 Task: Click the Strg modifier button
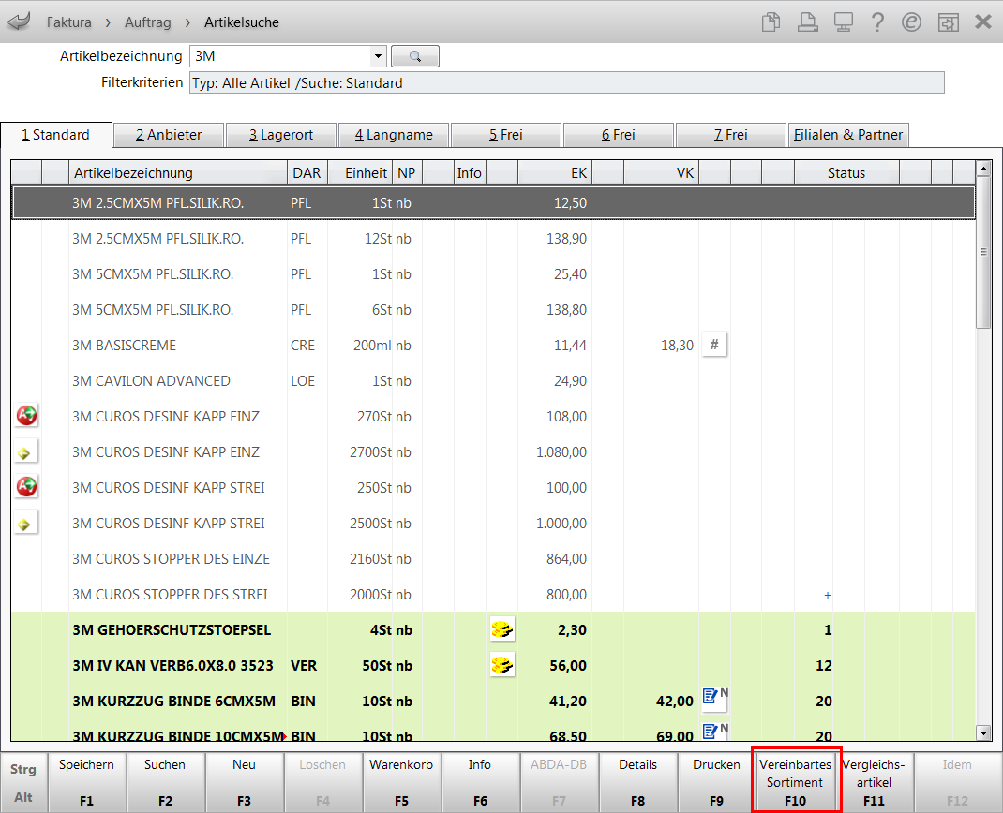[23, 769]
